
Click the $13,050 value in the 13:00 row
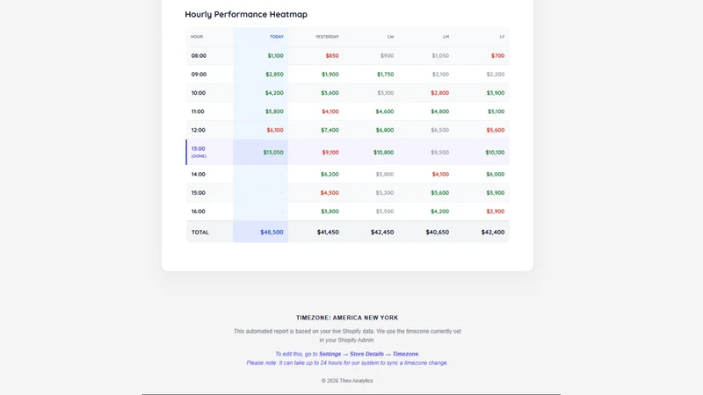point(273,152)
